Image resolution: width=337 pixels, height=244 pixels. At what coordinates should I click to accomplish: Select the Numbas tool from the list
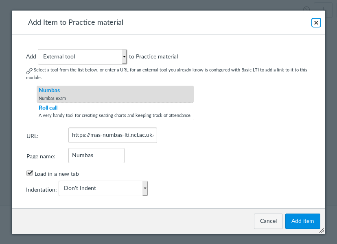(x=49, y=90)
